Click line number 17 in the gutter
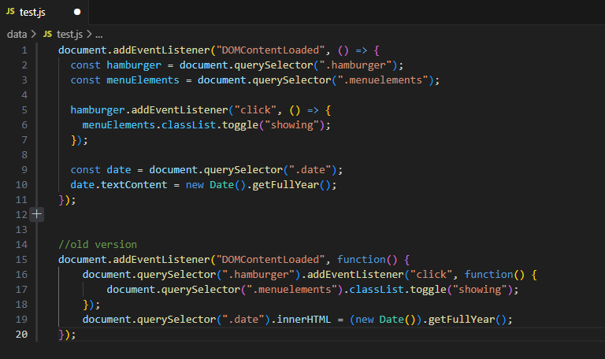The height and width of the screenshot is (359, 605). pyautogui.click(x=21, y=289)
